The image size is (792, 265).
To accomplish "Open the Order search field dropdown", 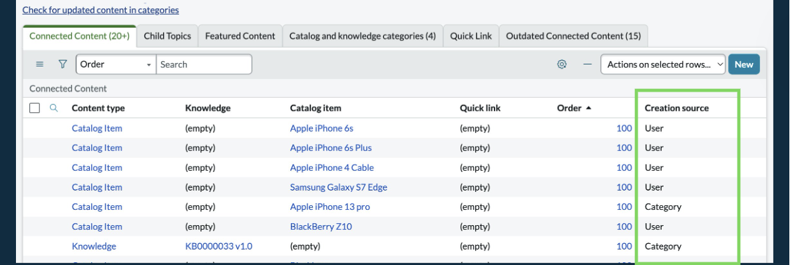I will pyautogui.click(x=116, y=64).
